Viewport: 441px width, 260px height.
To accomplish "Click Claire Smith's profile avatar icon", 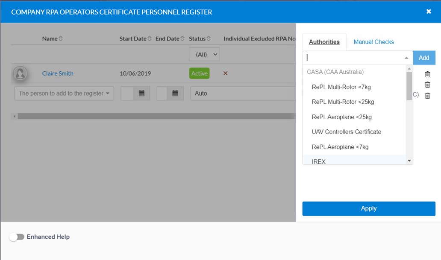I will pos(21,73).
